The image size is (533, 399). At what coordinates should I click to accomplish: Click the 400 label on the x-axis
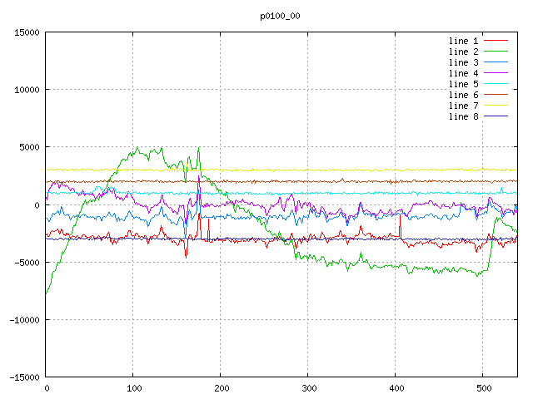click(x=396, y=388)
